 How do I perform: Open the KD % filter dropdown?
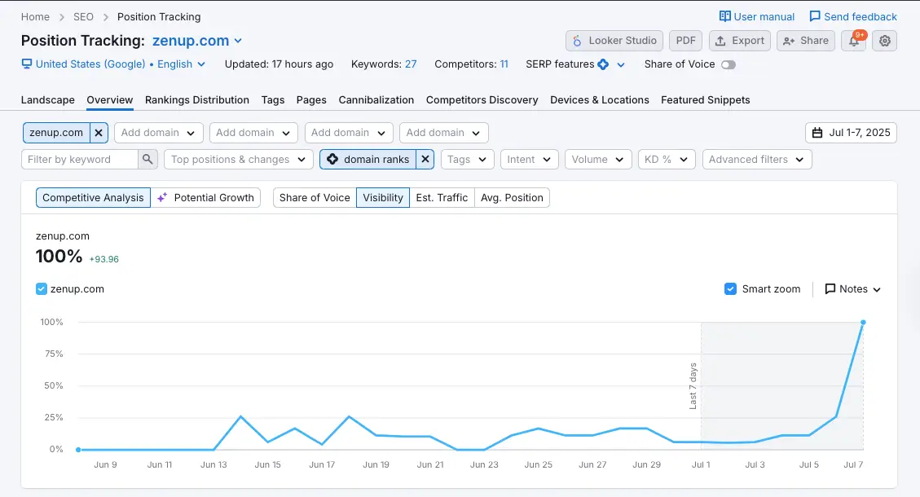pos(667,159)
